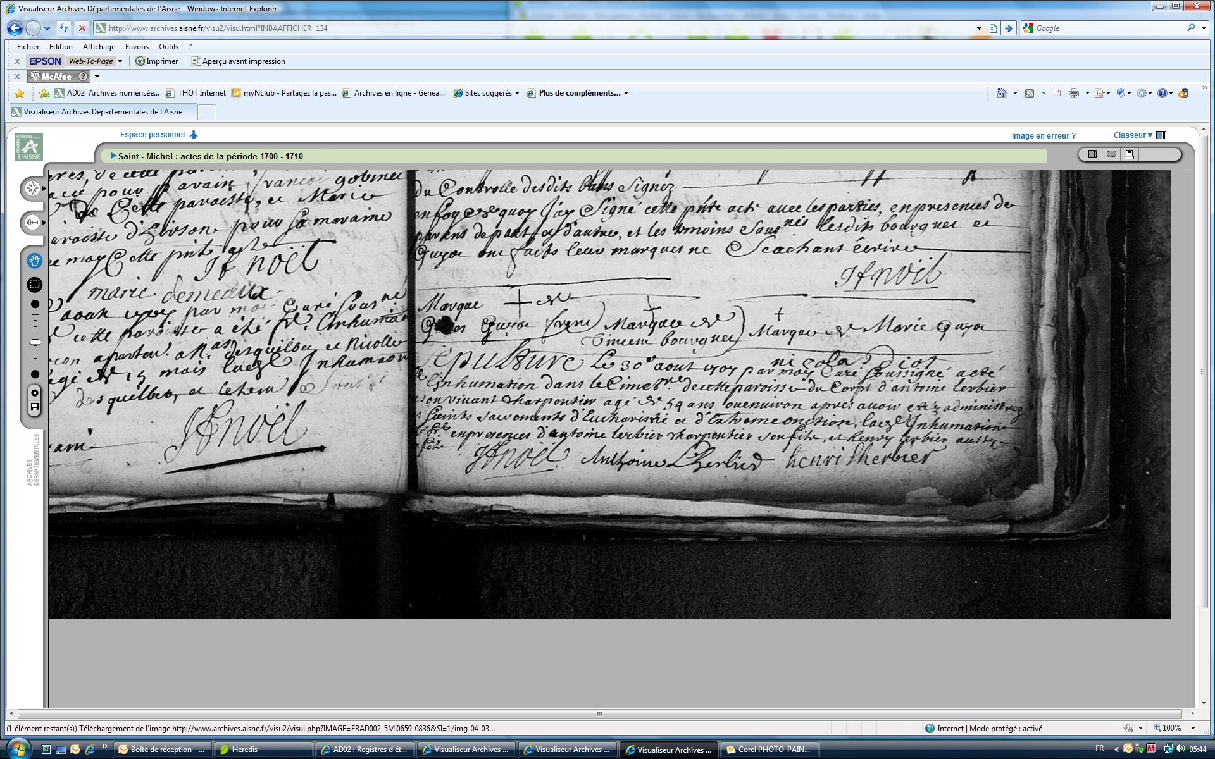Open the compass navigation panel
The width and height of the screenshot is (1215, 759).
(33, 188)
